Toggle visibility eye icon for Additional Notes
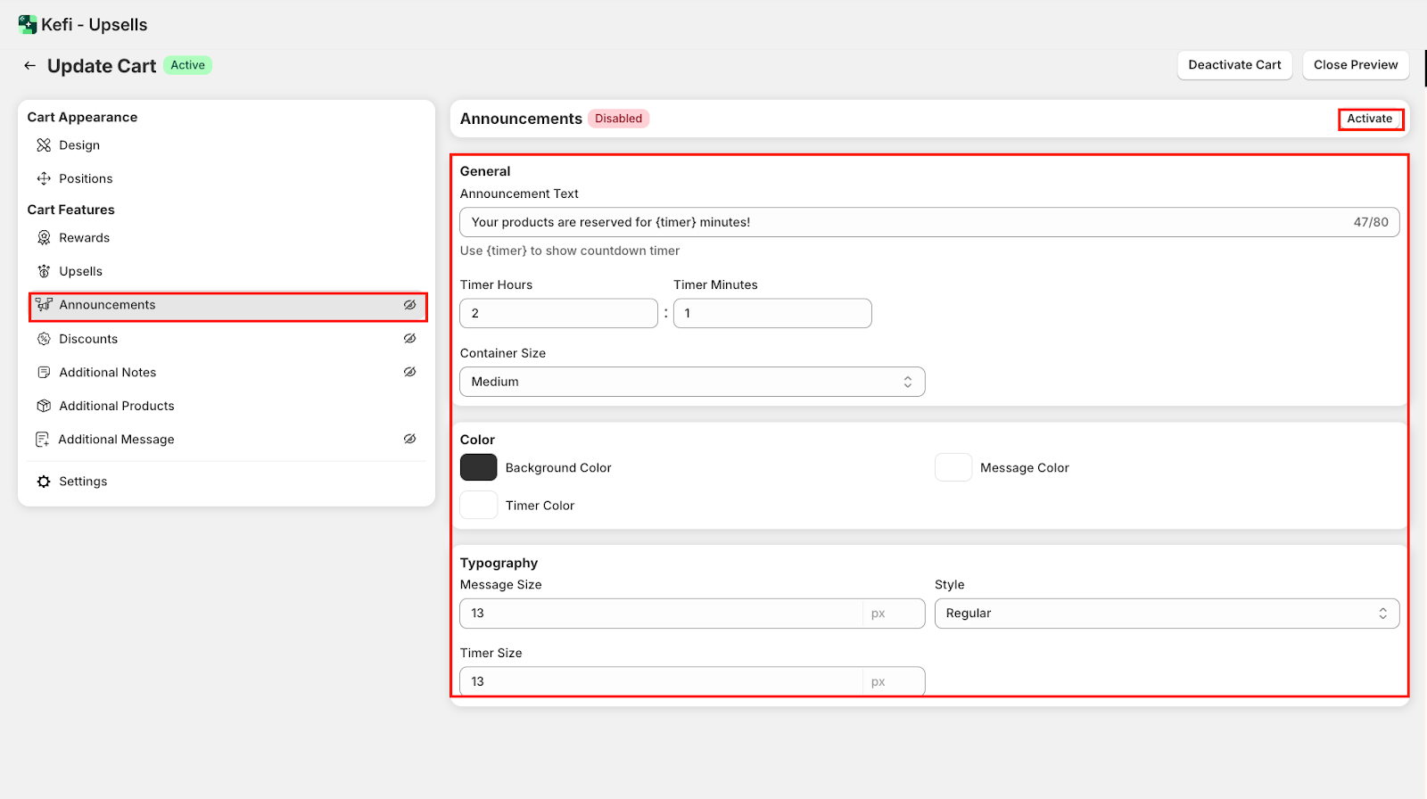Screen dimensions: 1427x799 pos(409,372)
